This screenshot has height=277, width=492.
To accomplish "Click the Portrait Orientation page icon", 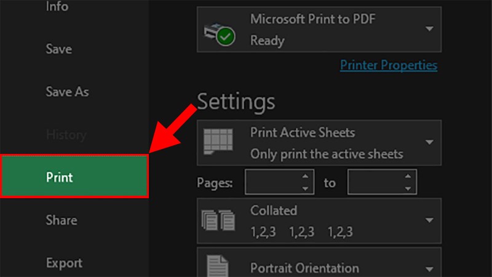I will pos(218,266).
